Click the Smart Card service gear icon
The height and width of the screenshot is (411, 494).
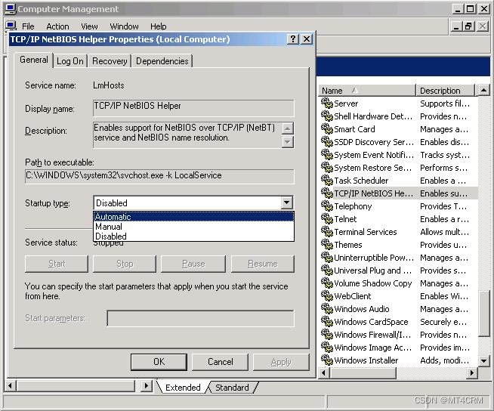(327, 129)
